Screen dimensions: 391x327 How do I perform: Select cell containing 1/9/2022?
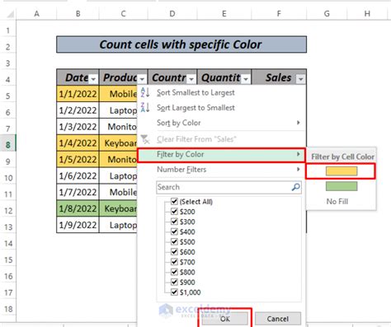78,225
